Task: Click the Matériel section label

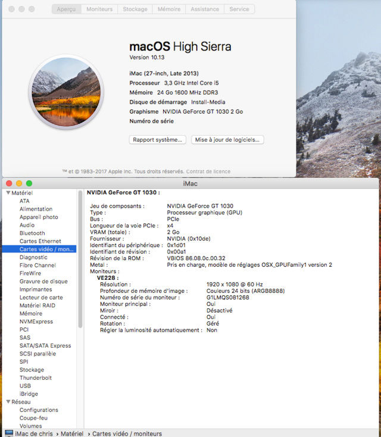Action: [x=22, y=192]
